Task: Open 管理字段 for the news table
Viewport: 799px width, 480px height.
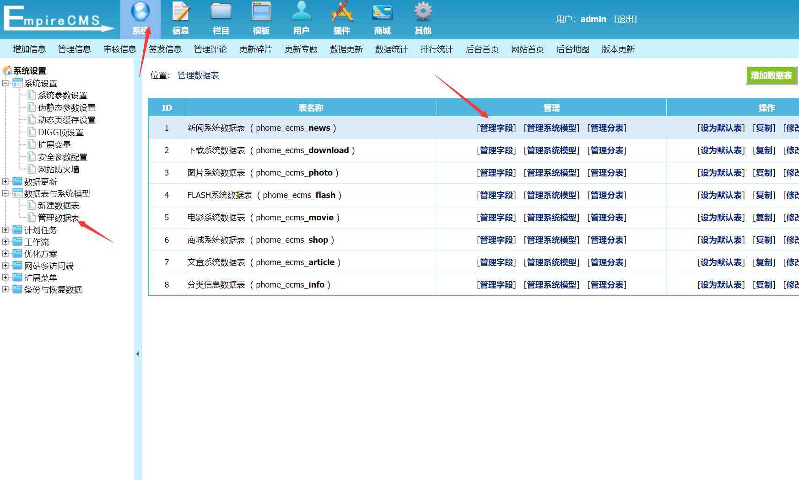Action: point(497,128)
